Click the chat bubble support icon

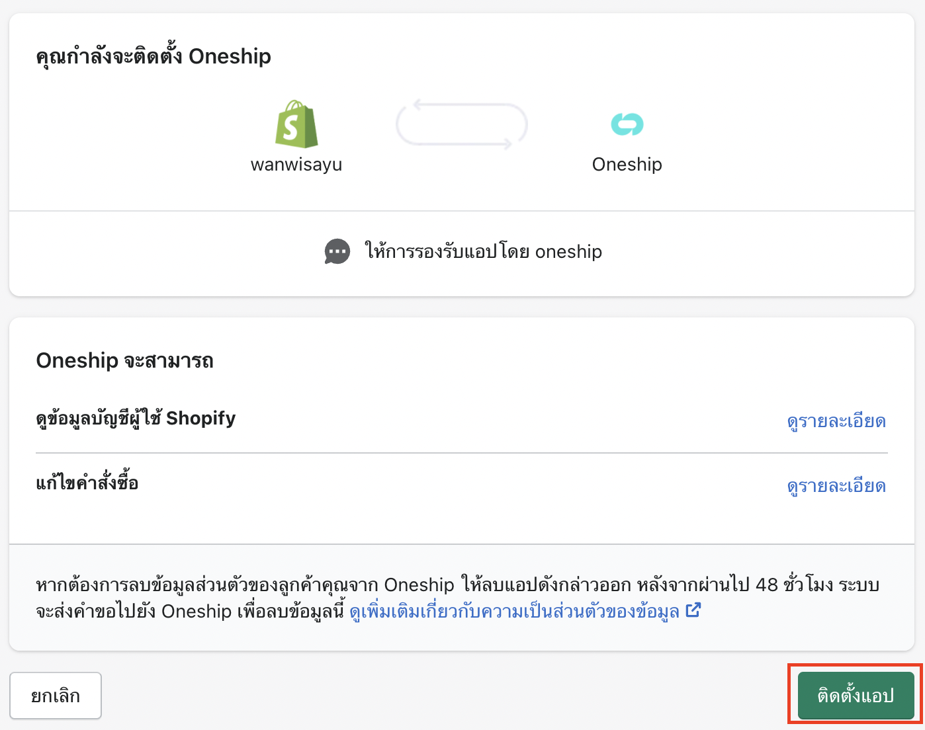(x=337, y=252)
